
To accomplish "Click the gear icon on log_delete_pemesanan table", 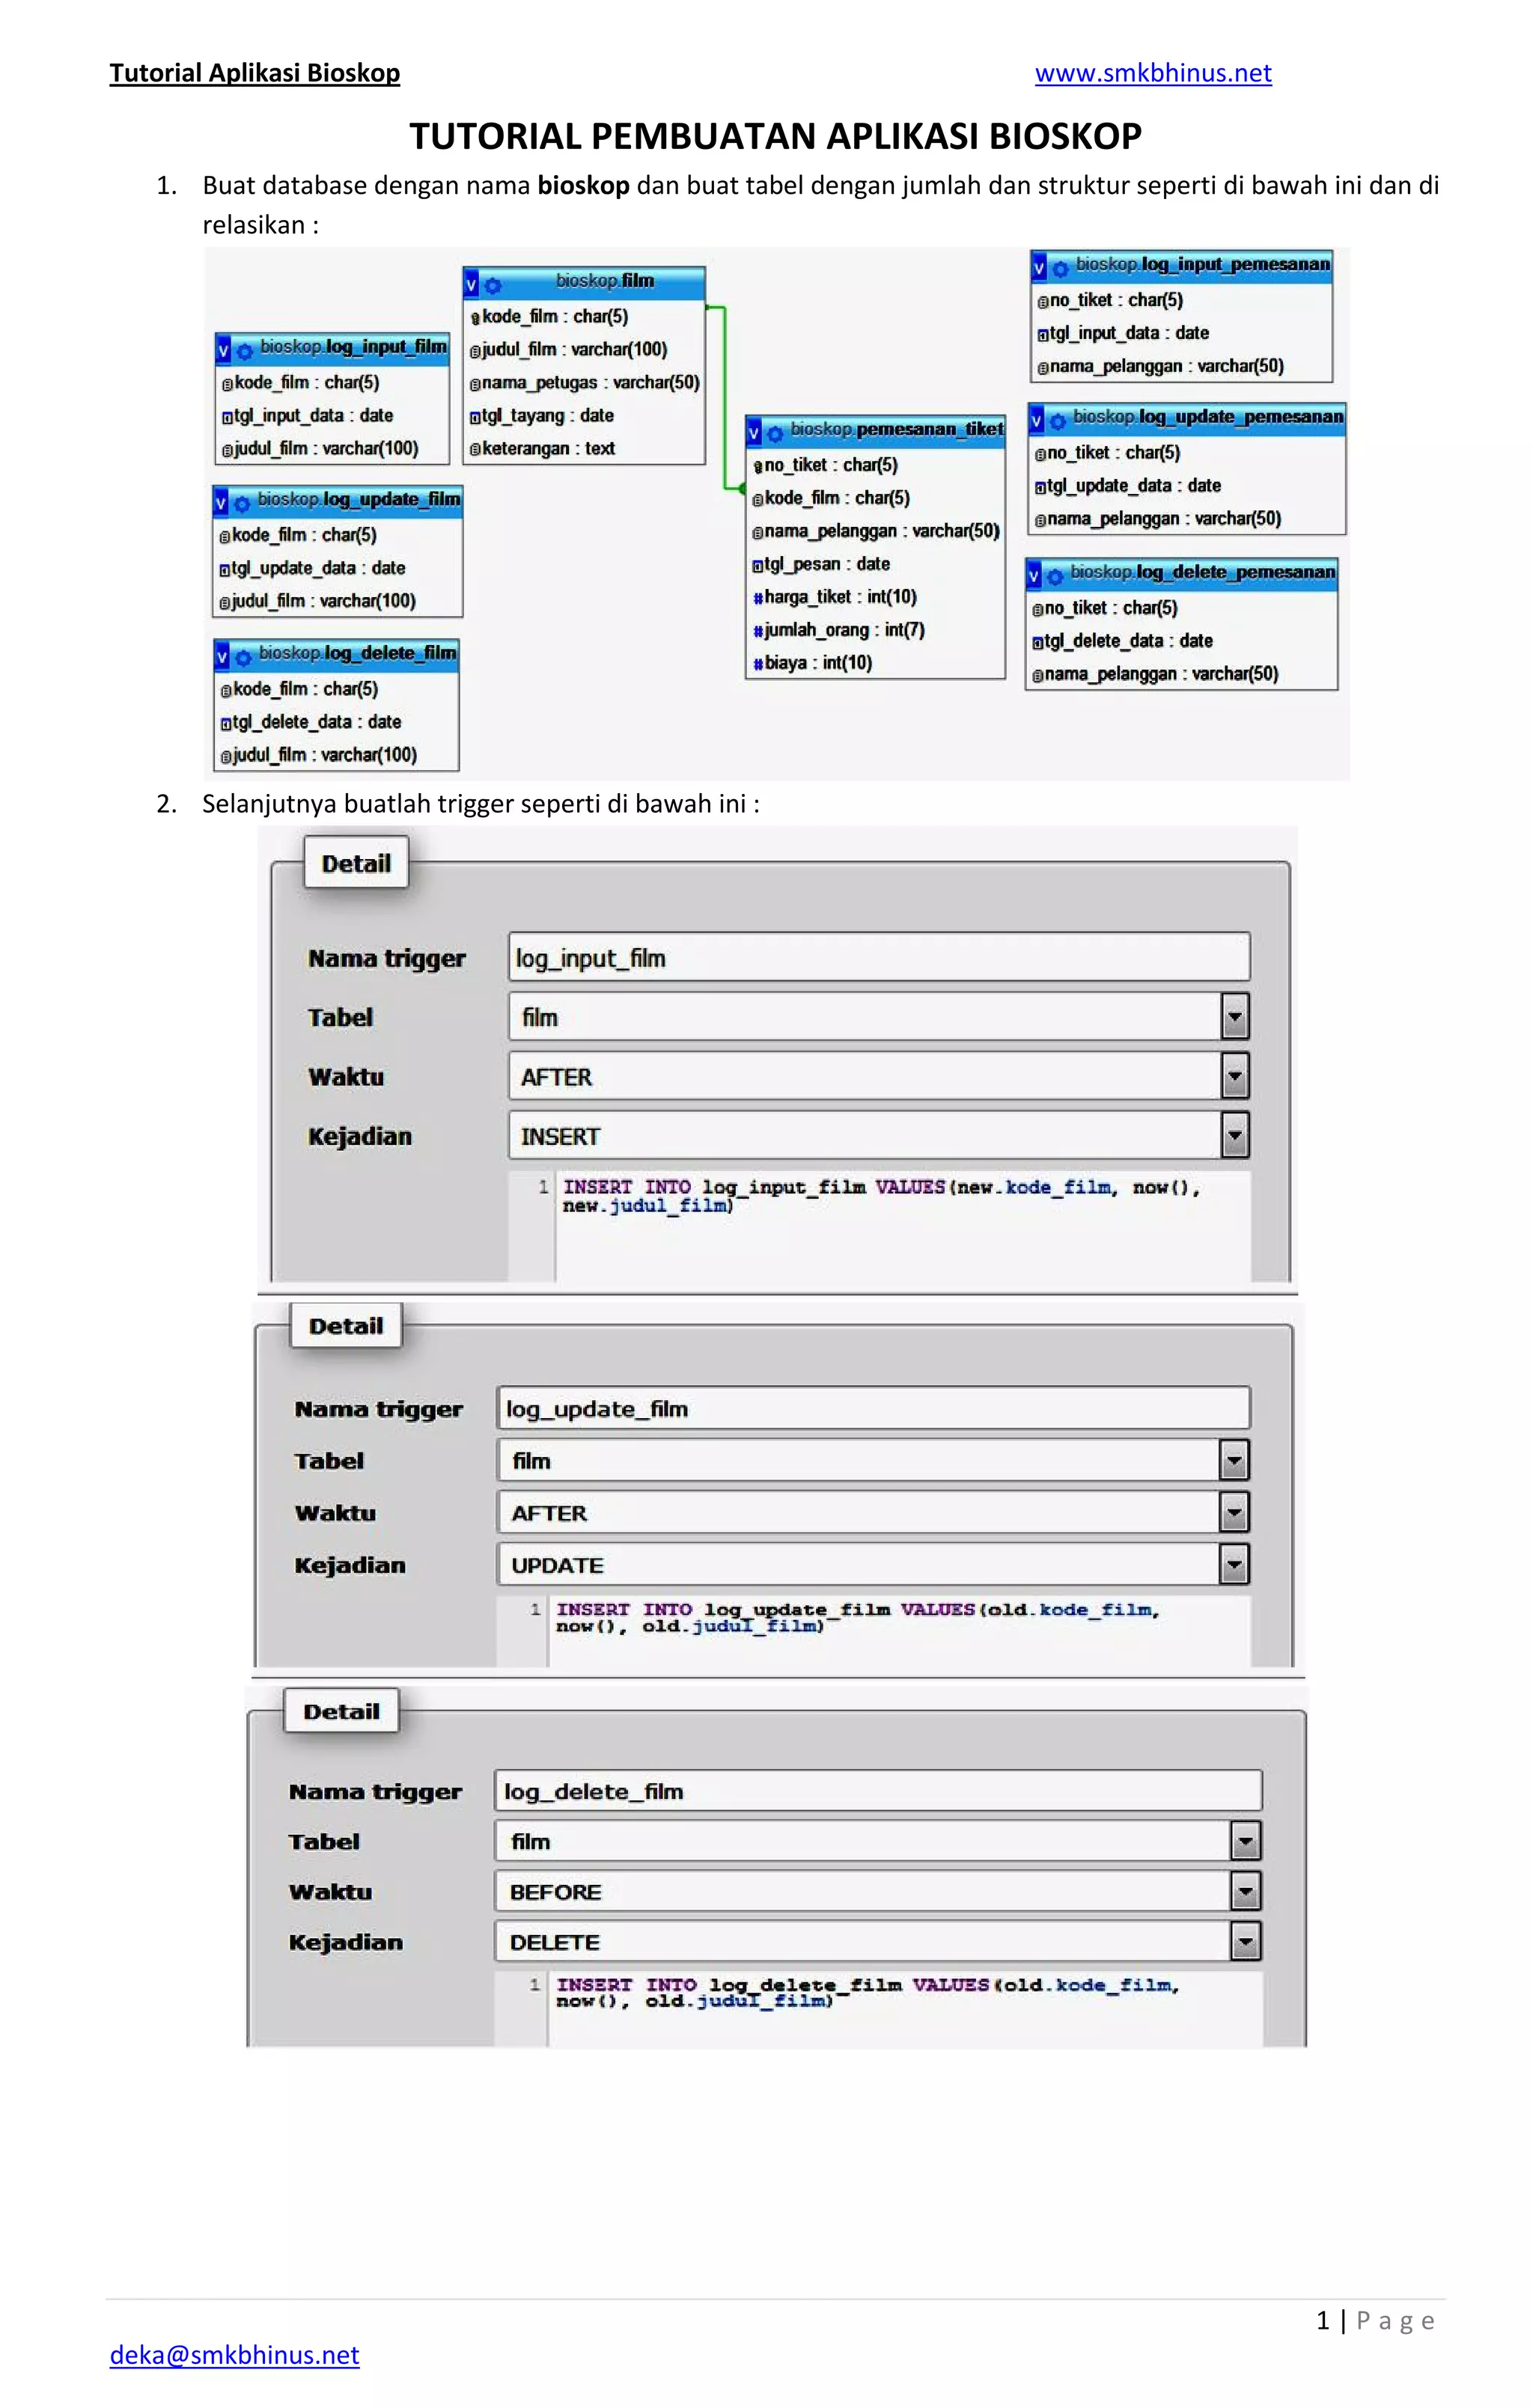I will click(x=1054, y=576).
